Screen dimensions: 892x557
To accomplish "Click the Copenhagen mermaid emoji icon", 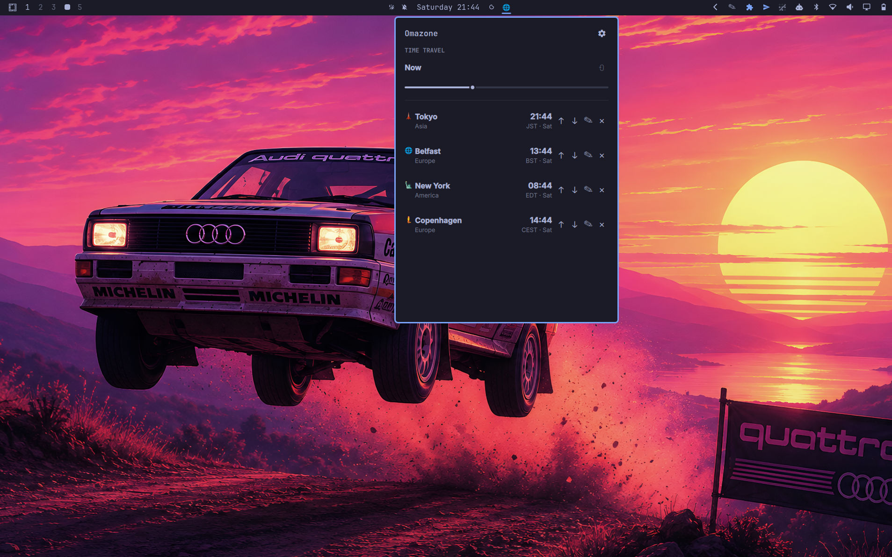I will (x=408, y=220).
